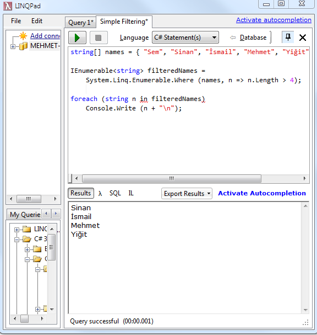Screen dimensions: 317x335
Task: Switch to the lambda (λ) output tab
Action: pos(100,193)
